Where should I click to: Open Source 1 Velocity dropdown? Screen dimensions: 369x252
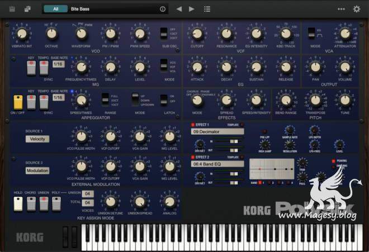[37, 139]
